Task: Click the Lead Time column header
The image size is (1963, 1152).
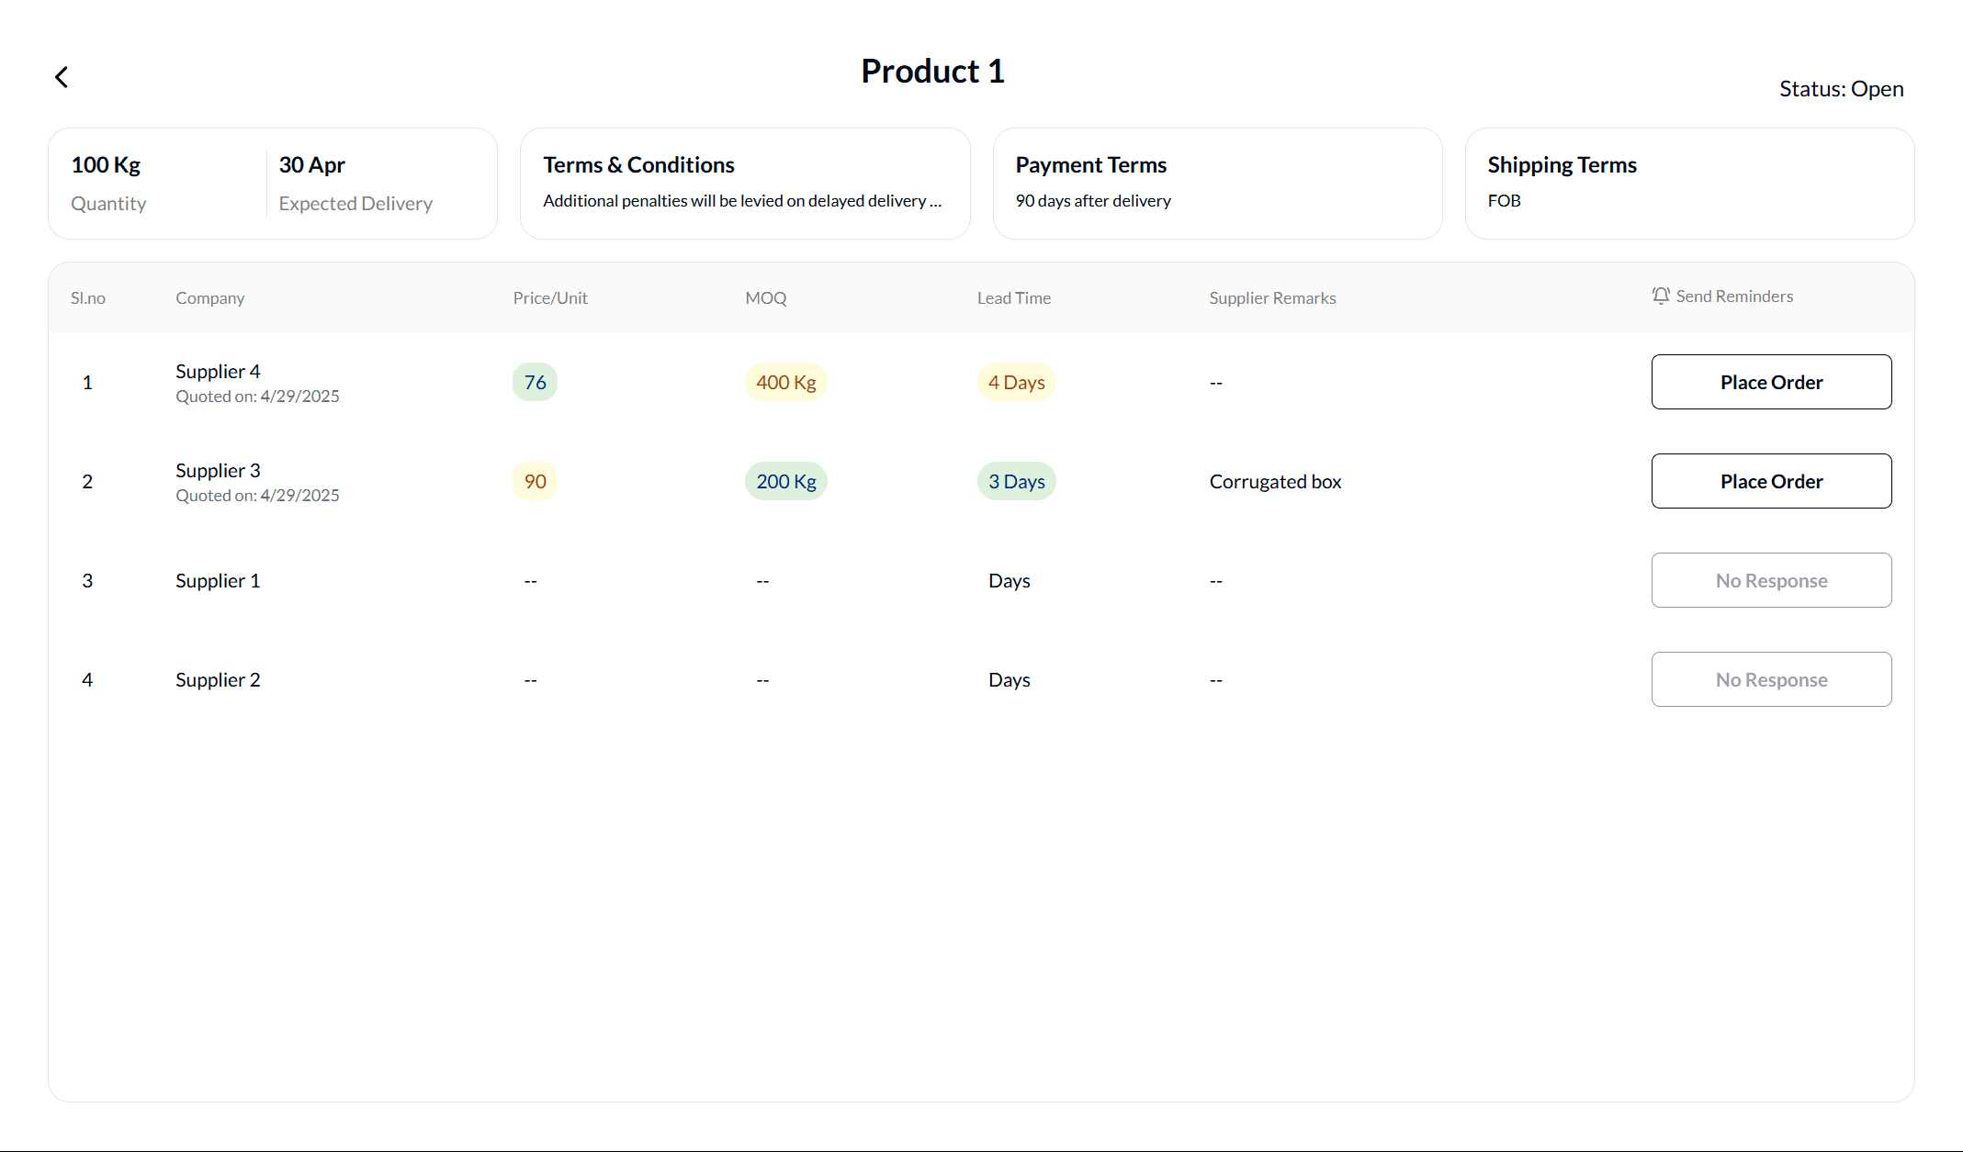Action: [x=1013, y=298]
